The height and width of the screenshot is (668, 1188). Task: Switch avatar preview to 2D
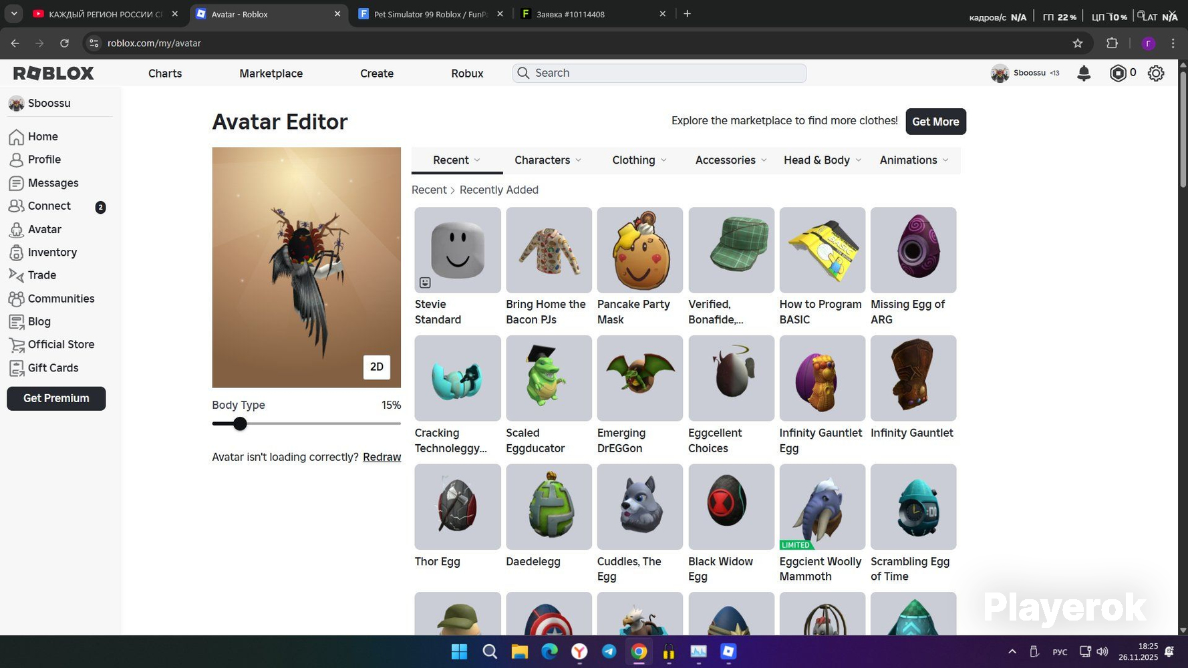coord(377,367)
